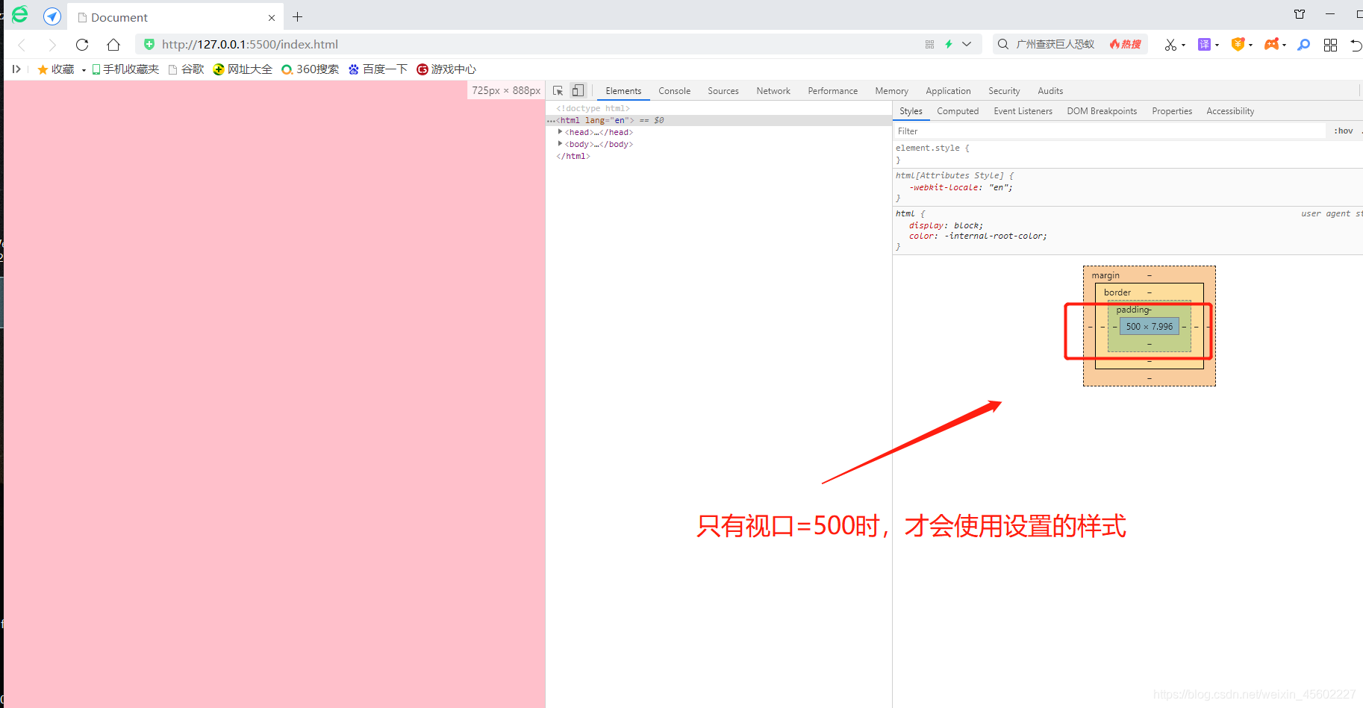Open the QR code icon in the address bar

click(929, 45)
